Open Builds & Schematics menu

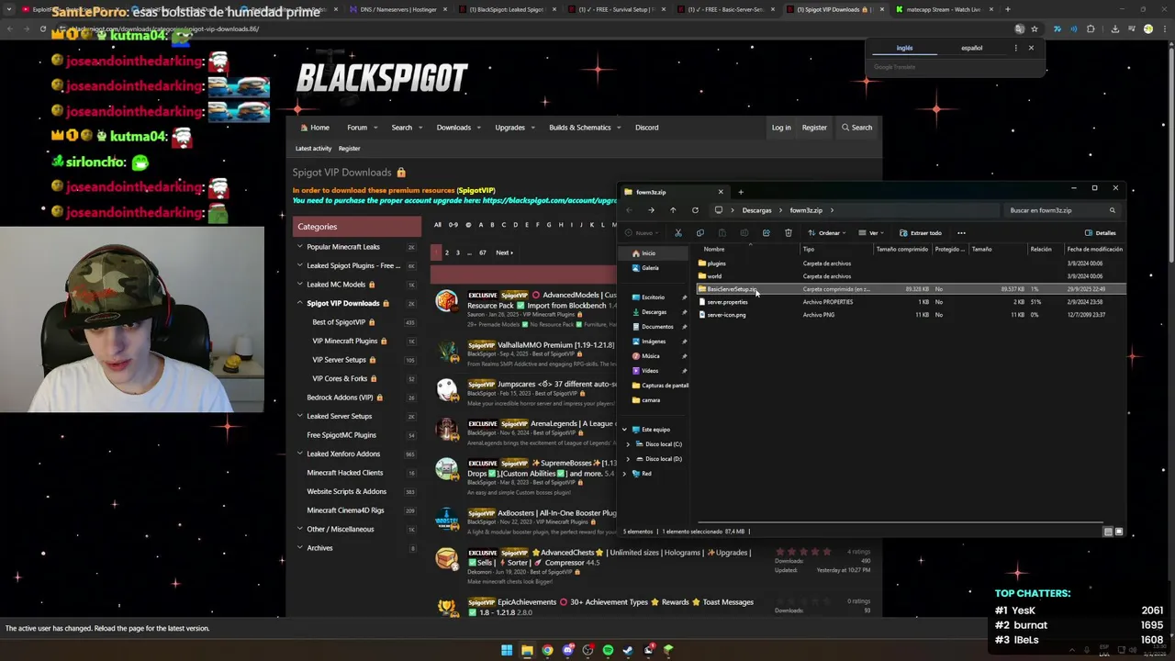[x=584, y=128]
